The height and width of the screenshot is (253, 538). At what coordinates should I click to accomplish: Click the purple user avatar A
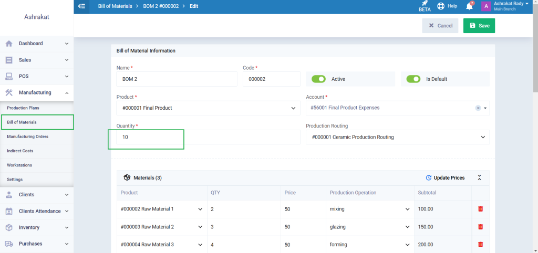(486, 6)
